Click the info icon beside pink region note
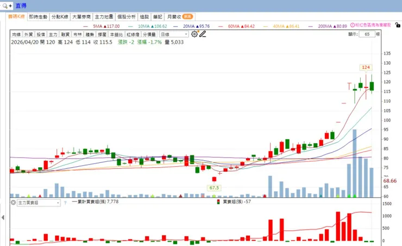The width and height of the screenshot is (402, 246). 352,25
